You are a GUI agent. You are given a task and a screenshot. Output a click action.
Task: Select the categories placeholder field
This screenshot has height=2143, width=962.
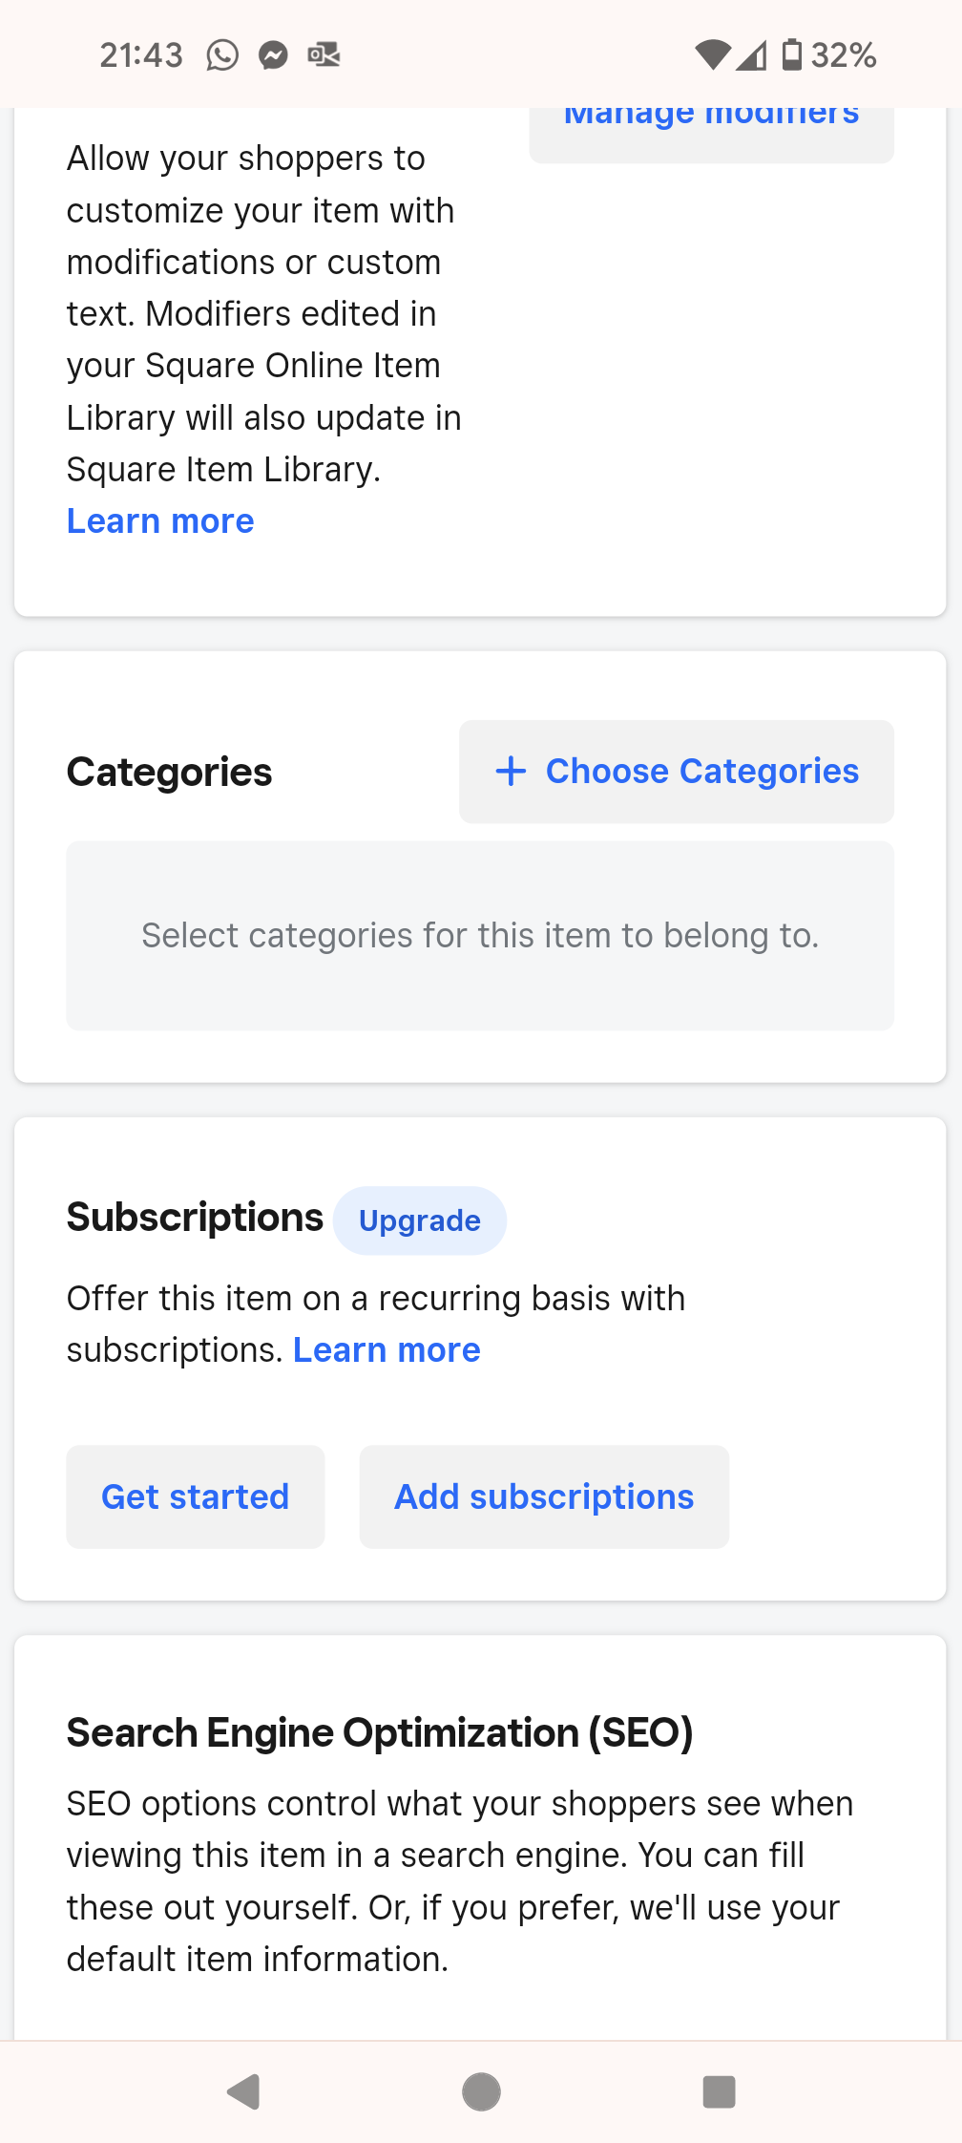pyautogui.click(x=480, y=935)
